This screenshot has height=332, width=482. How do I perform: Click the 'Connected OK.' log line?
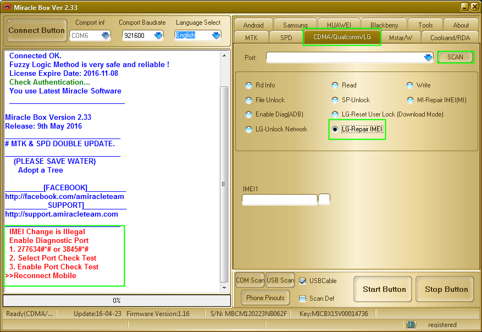[x=35, y=56]
